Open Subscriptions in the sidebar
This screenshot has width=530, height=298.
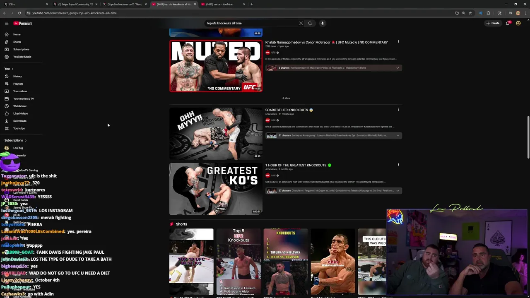coord(21,49)
